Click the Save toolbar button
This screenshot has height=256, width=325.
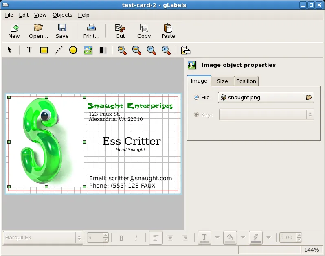tap(62, 31)
